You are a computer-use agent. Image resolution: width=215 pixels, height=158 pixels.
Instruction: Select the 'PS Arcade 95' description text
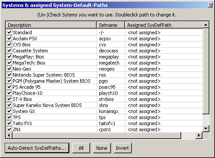click(x=26, y=87)
